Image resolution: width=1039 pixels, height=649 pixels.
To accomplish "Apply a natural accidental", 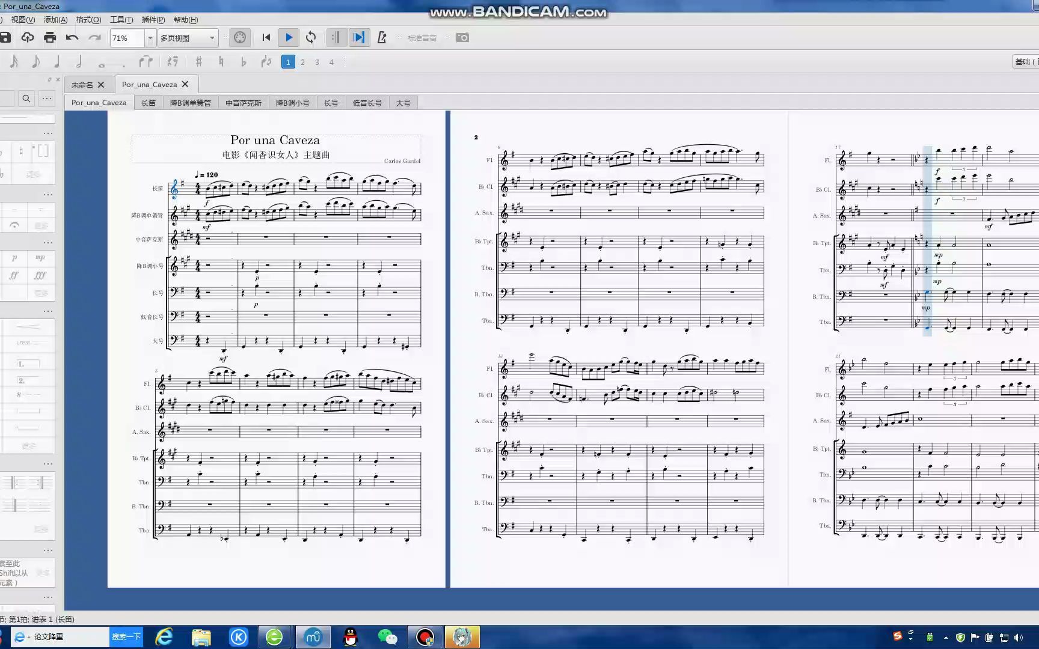I will 221,61.
